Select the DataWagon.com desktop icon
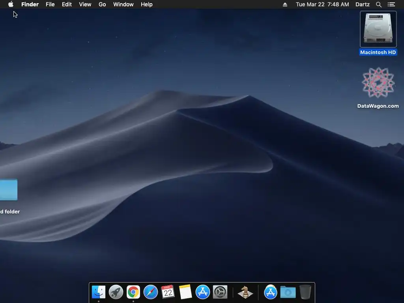The height and width of the screenshot is (303, 404). pos(378,82)
